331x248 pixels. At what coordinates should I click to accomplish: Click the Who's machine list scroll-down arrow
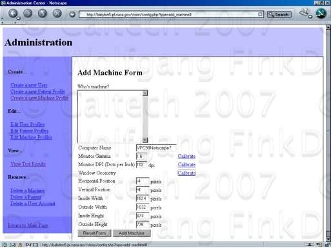(x=145, y=140)
